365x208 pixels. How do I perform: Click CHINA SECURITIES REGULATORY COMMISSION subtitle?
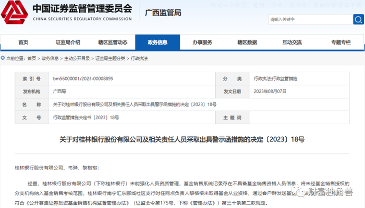coord(82,19)
